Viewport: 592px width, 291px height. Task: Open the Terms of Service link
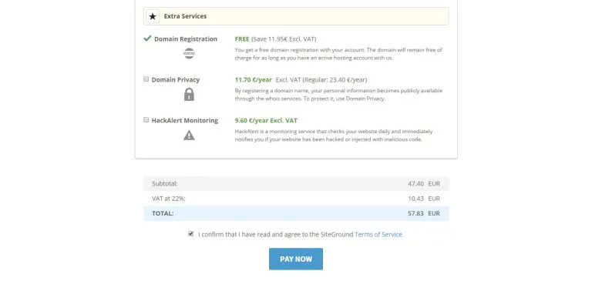pyautogui.click(x=378, y=234)
